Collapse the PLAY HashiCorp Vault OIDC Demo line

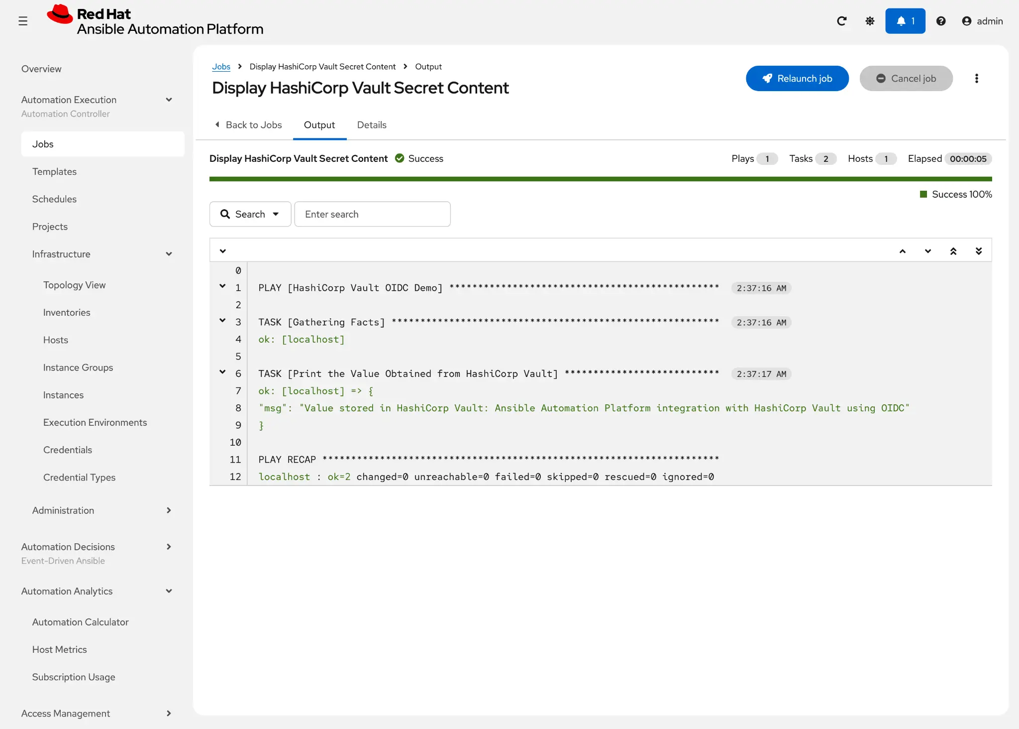pos(222,286)
